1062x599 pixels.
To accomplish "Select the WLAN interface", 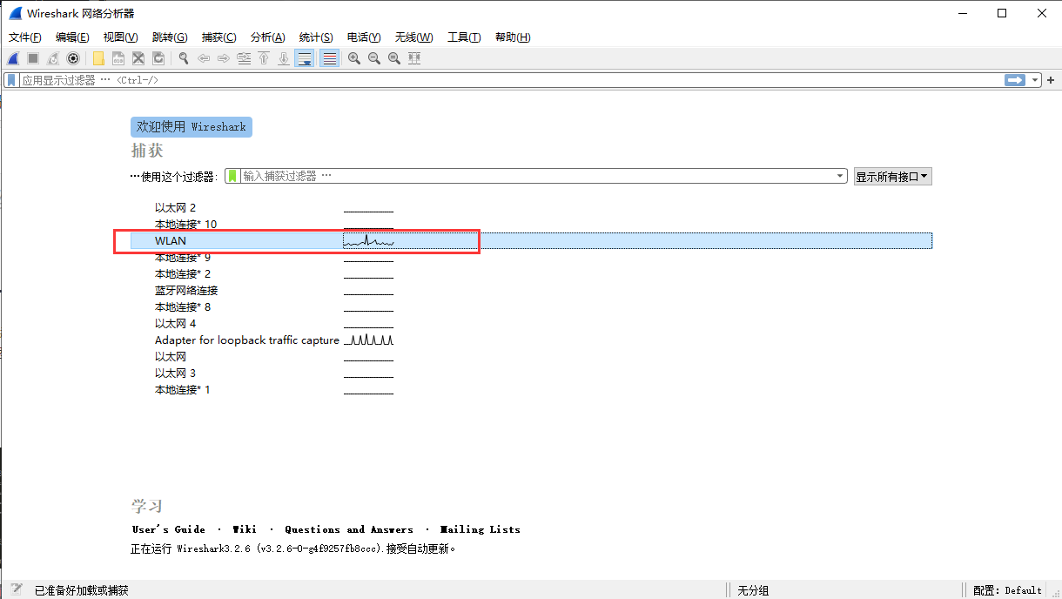I will 531,240.
